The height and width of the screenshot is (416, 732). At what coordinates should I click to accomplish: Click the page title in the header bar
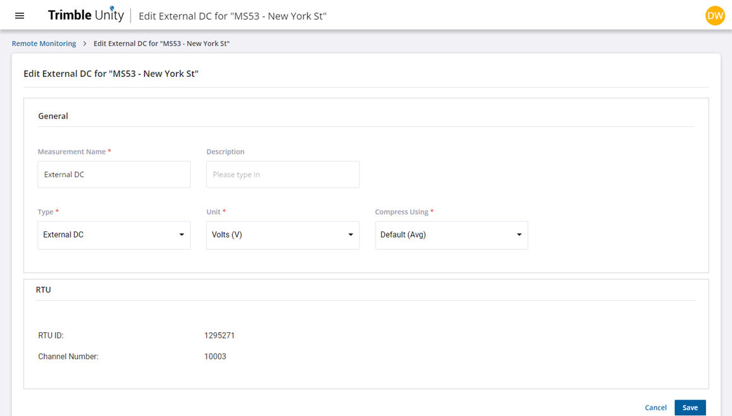[x=232, y=16]
